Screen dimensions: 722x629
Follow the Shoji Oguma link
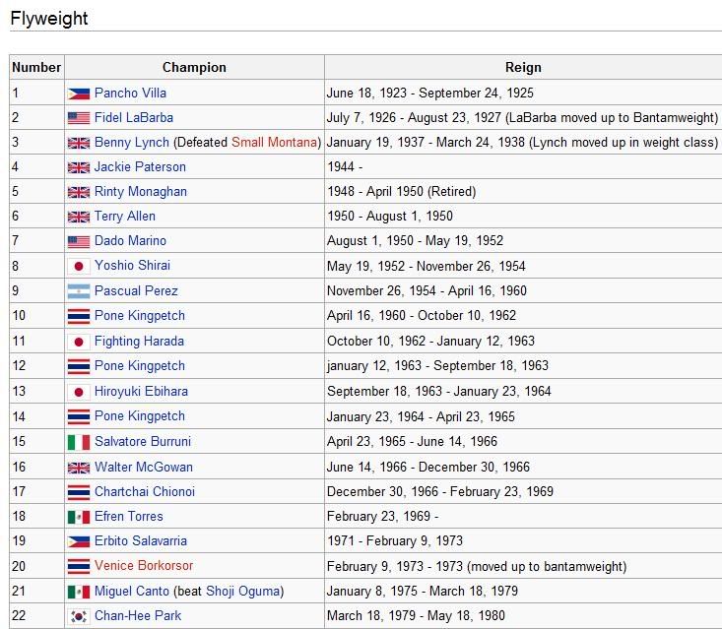click(242, 591)
